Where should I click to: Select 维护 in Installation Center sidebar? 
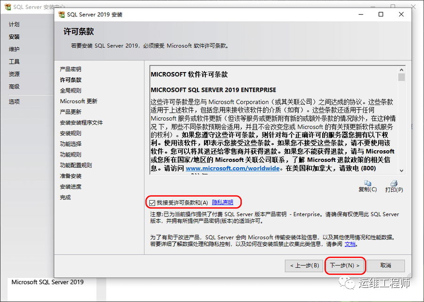[14, 49]
